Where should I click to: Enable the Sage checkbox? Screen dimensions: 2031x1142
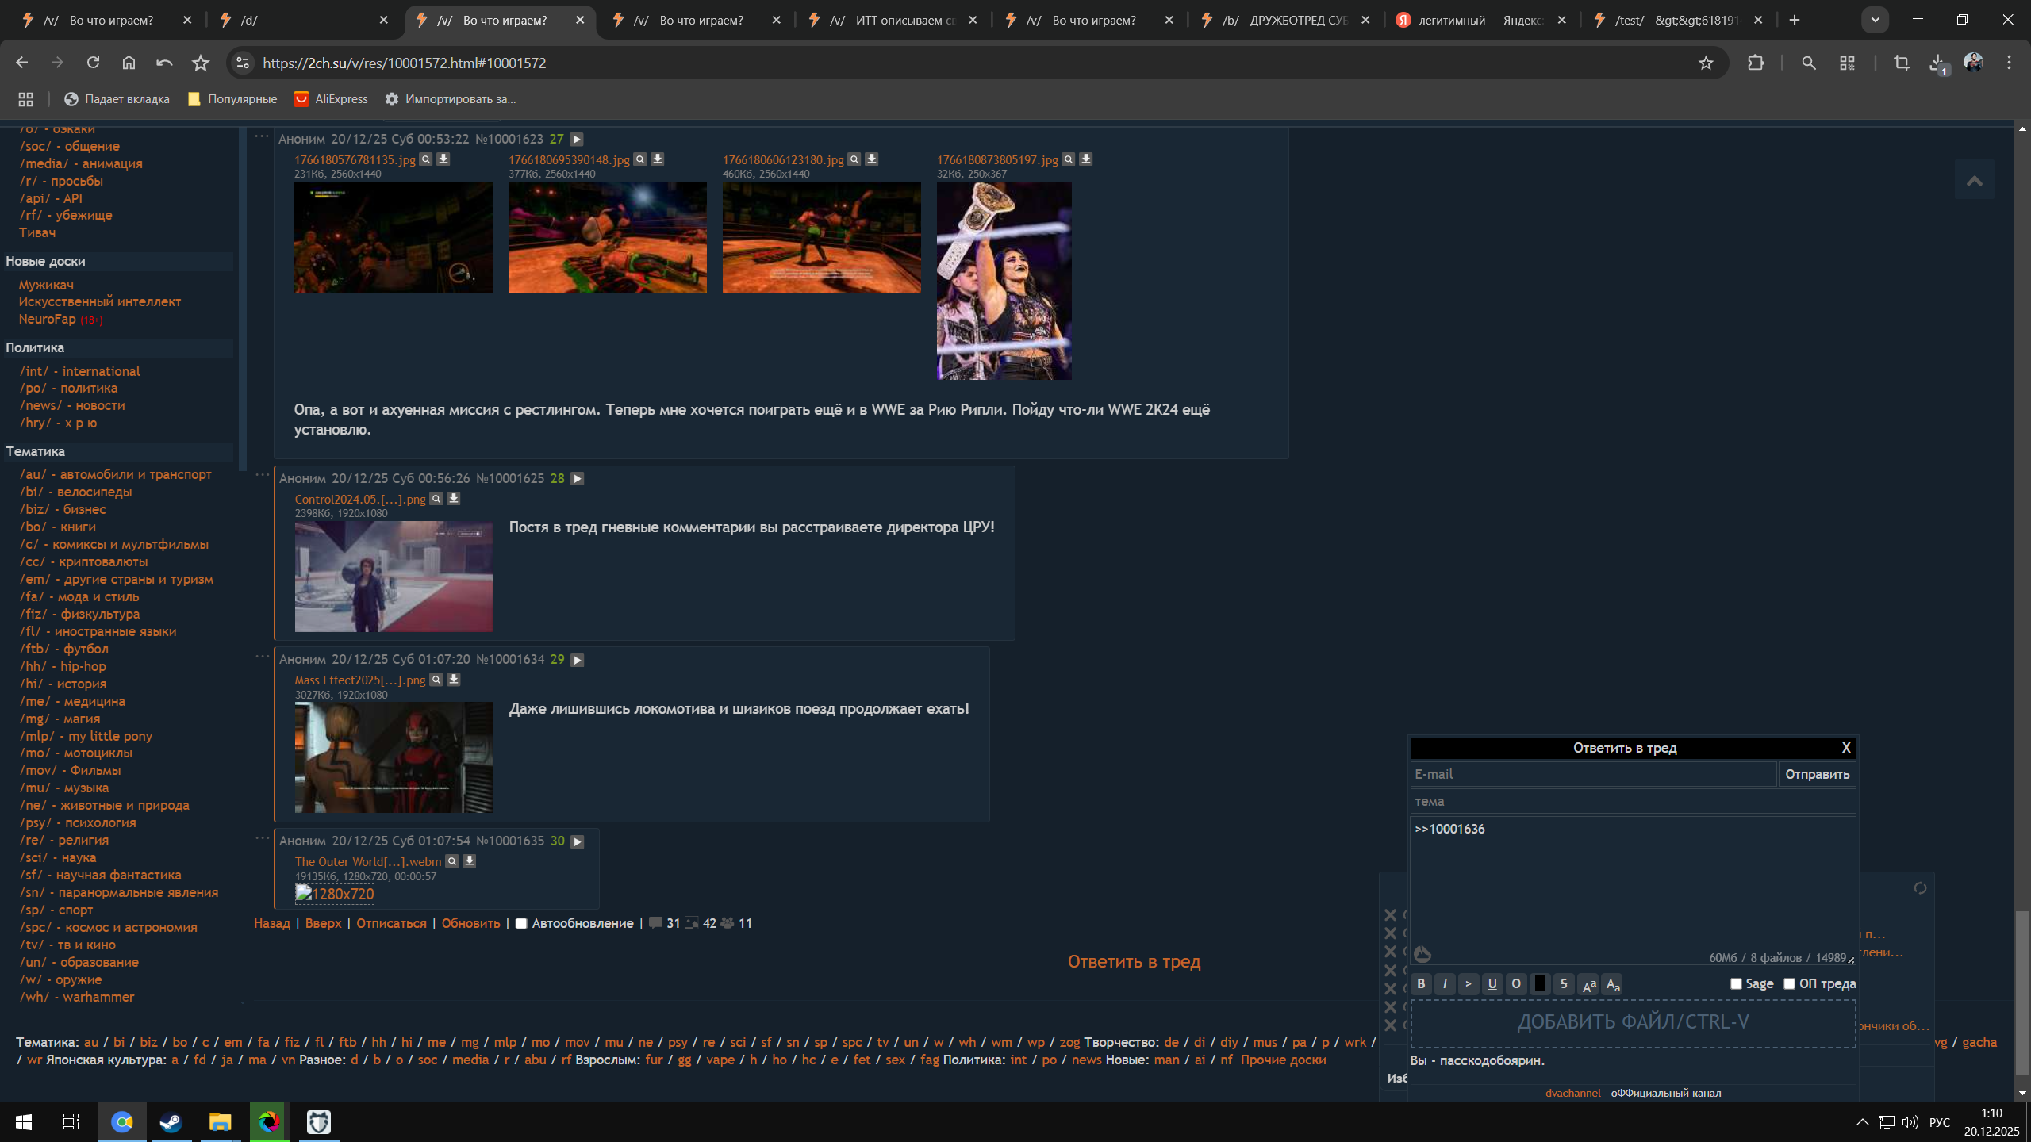pyautogui.click(x=1736, y=984)
